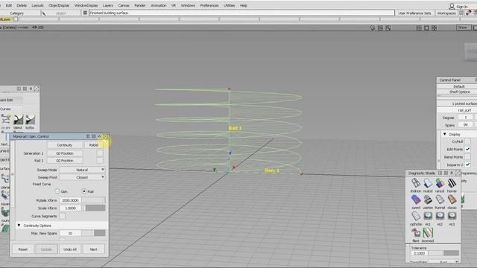Open the ObjectDisplay menu

point(59,5)
